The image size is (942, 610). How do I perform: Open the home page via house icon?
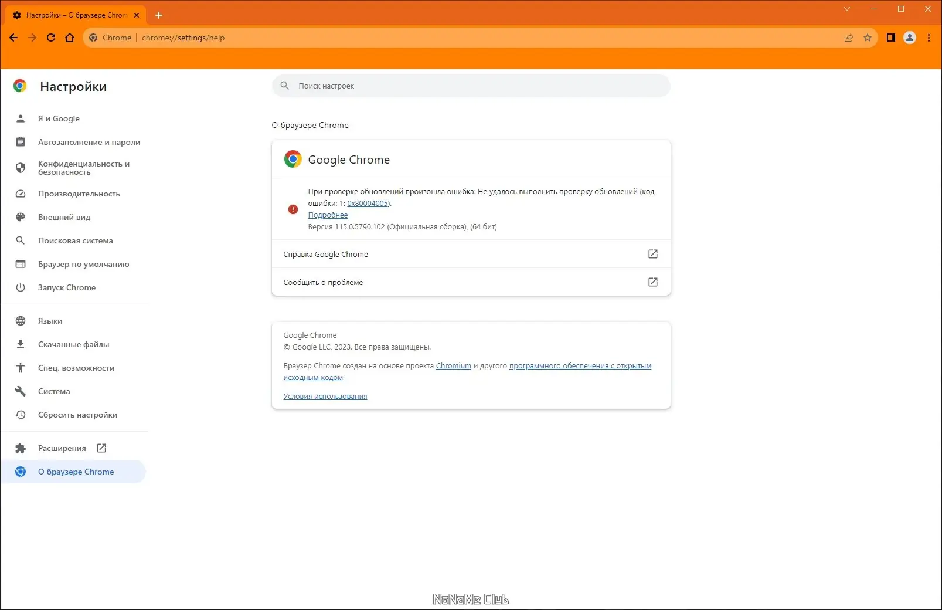[x=70, y=38]
